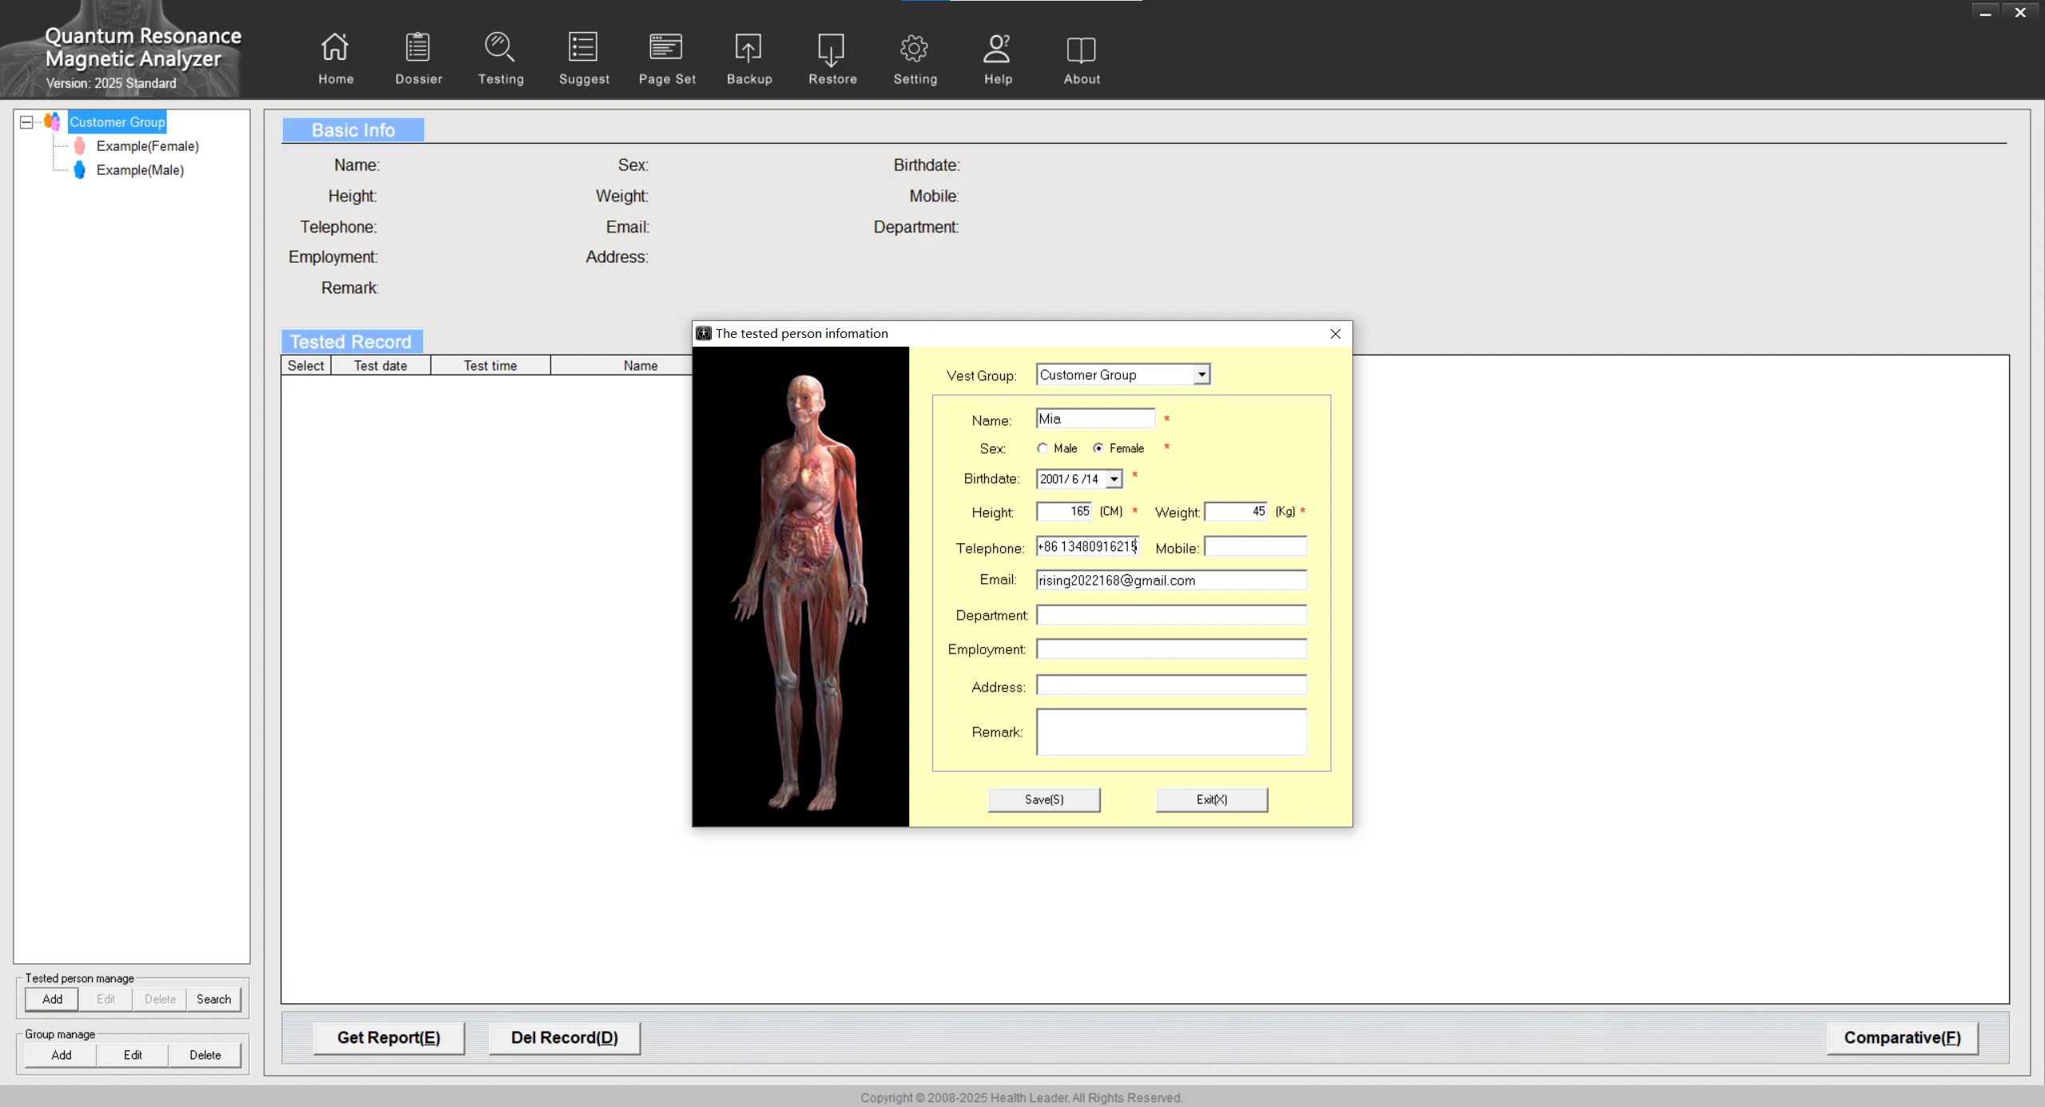
Task: Click the Get Report(E) button
Action: [x=388, y=1038]
